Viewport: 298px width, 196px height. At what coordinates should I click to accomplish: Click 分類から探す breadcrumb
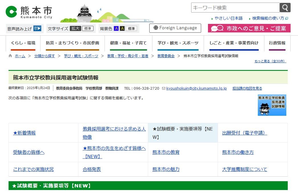tap(44, 56)
